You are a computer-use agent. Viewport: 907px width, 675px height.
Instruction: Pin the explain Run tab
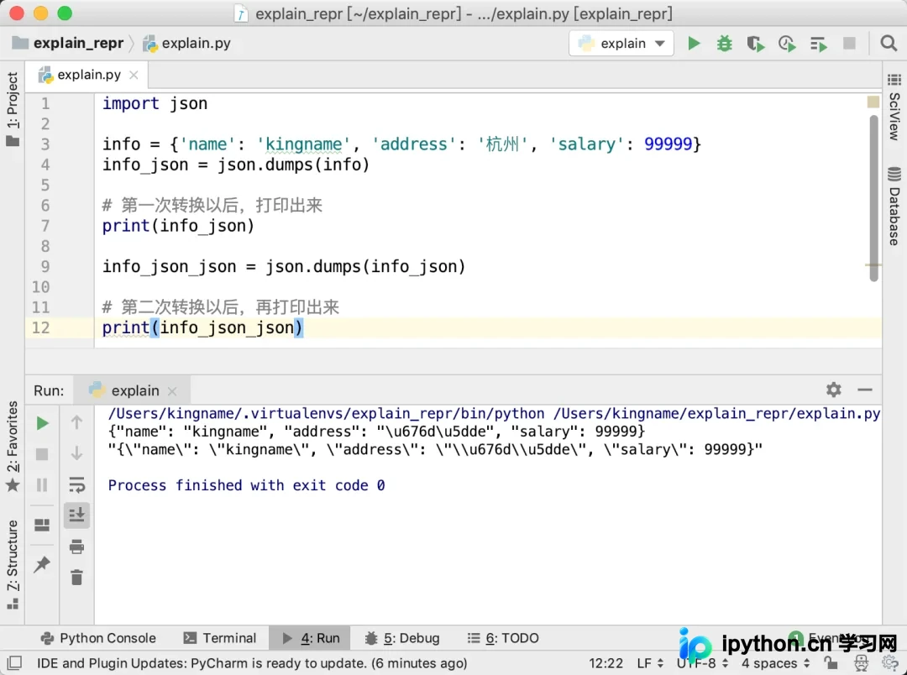(x=42, y=564)
